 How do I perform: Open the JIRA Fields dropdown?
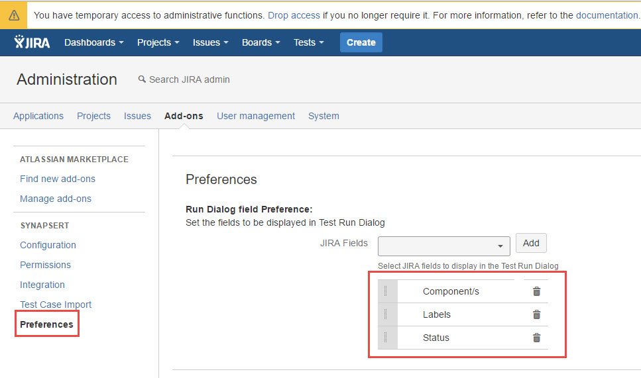pos(443,246)
